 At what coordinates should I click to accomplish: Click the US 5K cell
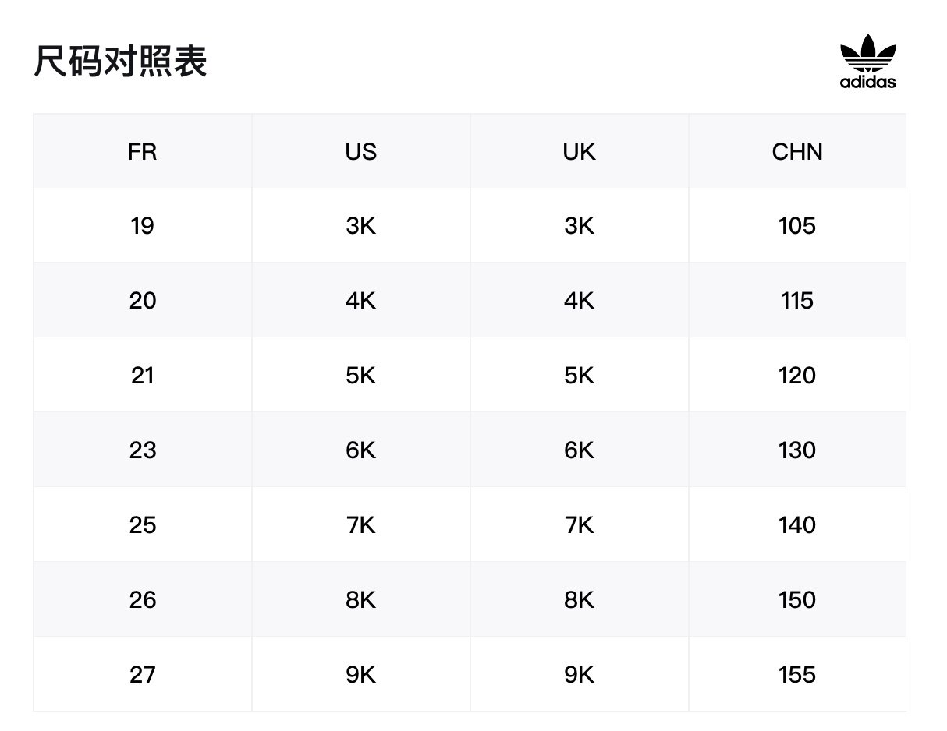click(x=361, y=375)
